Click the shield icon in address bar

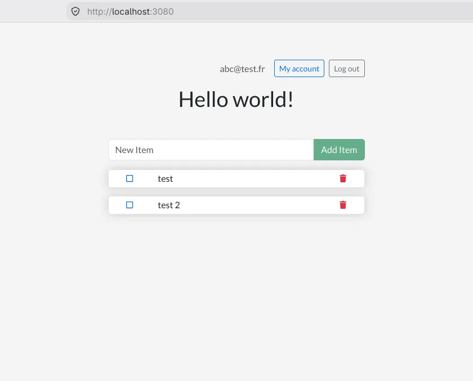[75, 11]
